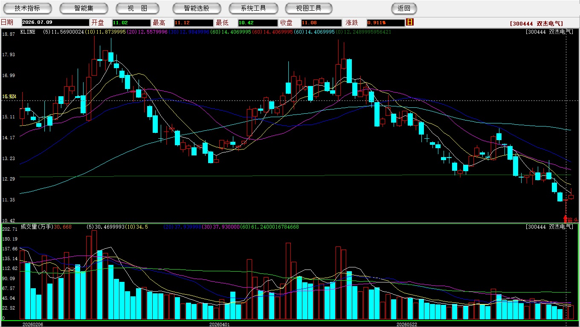Image resolution: width=580 pixels, height=327 pixels.
Task: Open the 智能选股 menu button
Action: pyautogui.click(x=197, y=9)
